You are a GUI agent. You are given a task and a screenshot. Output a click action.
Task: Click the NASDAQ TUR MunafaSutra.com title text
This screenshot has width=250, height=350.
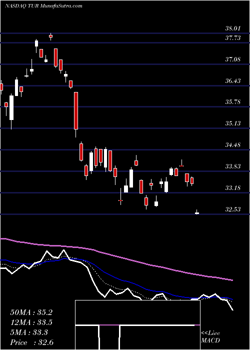click(43, 6)
